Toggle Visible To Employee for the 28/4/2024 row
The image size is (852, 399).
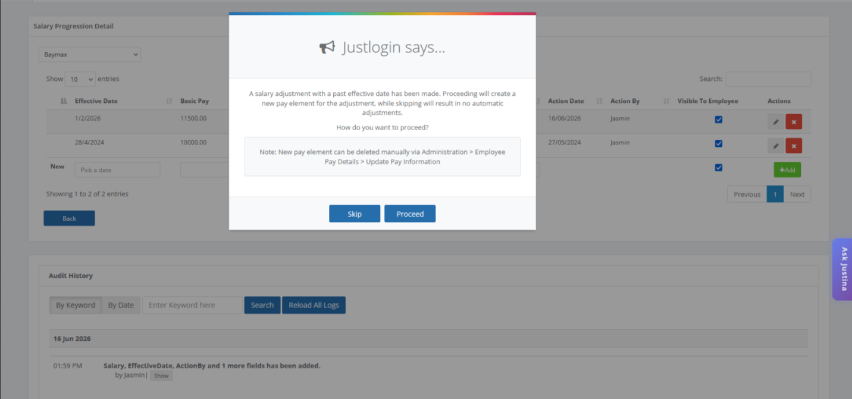719,143
